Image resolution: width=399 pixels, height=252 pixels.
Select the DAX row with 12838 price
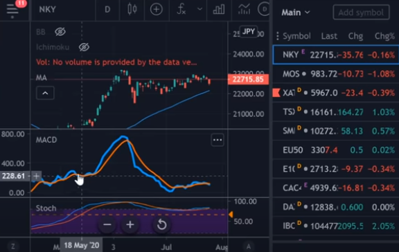(336, 207)
